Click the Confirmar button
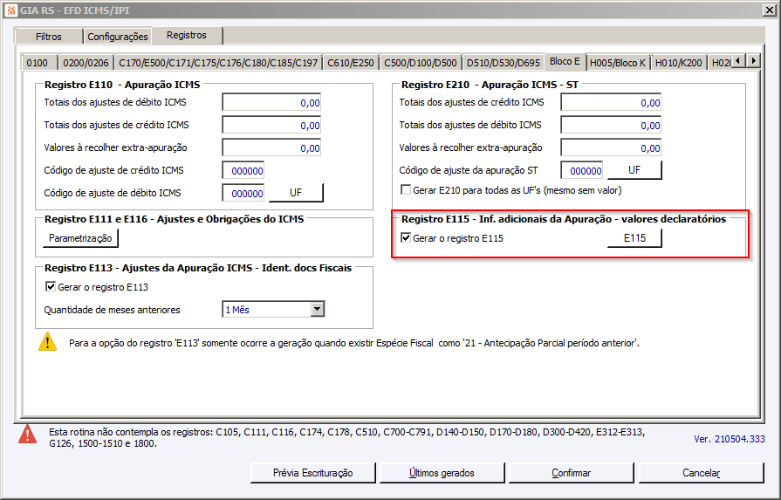Viewport: 781px width, 500px height. pos(572,473)
